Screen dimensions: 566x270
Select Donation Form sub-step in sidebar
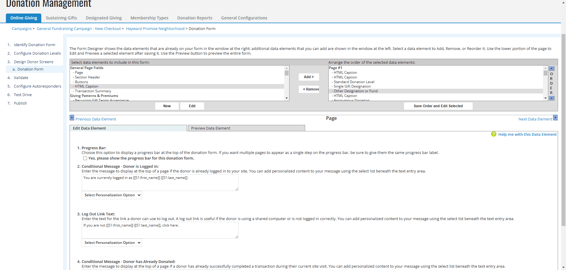pyautogui.click(x=30, y=69)
